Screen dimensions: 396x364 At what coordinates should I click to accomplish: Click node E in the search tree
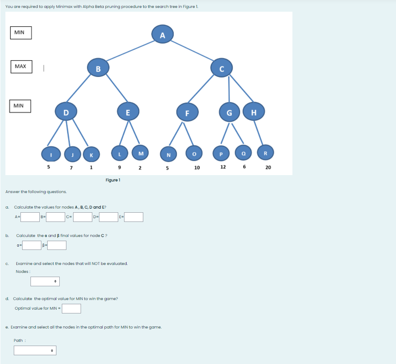[128, 112]
